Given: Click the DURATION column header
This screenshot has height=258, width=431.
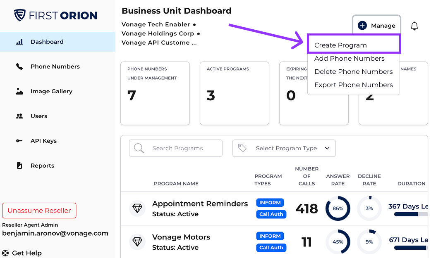Looking at the screenshot, I should pos(411,184).
